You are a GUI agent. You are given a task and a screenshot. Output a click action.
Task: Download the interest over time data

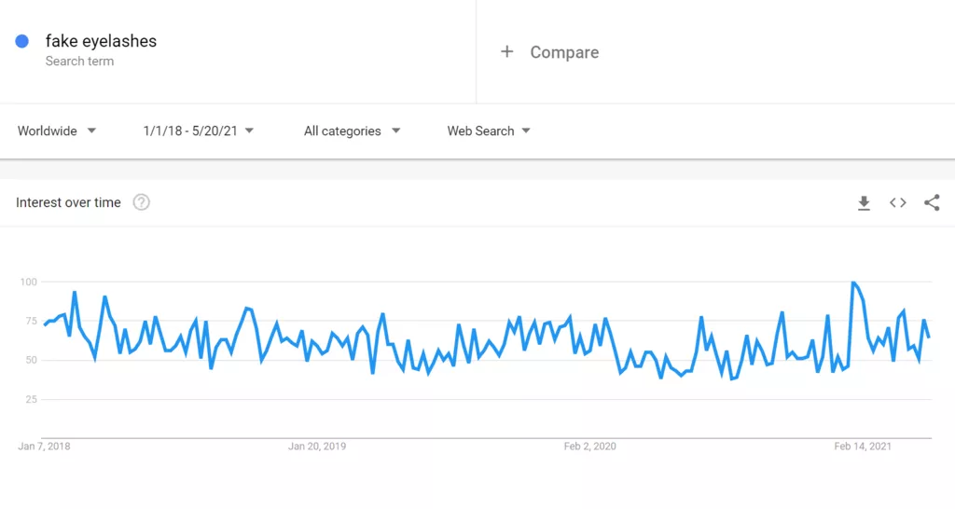point(864,202)
